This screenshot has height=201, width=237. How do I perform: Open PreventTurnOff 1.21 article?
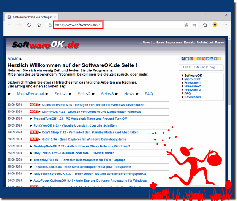80,119
